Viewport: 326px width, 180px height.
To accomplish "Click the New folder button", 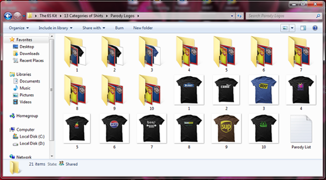I will (143, 28).
